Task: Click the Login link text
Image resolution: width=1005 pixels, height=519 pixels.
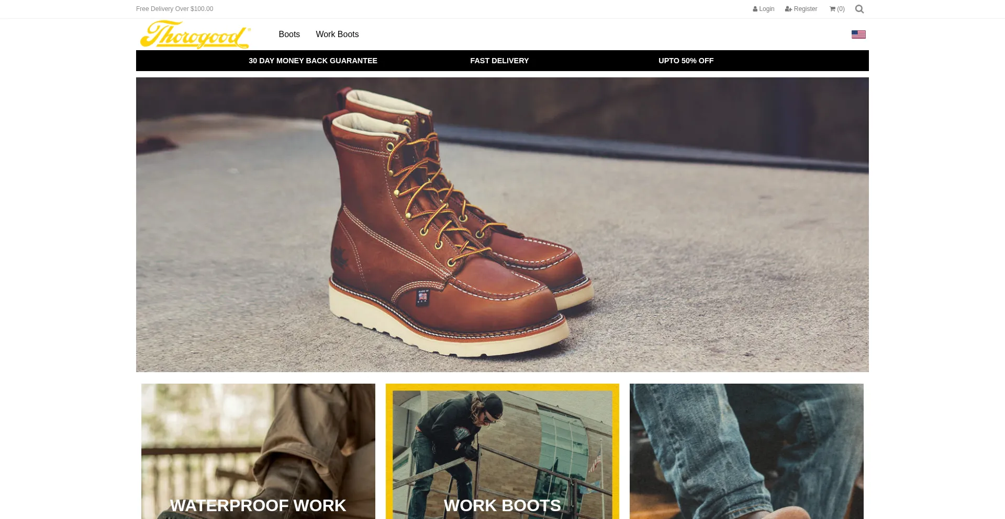Action: point(767,9)
